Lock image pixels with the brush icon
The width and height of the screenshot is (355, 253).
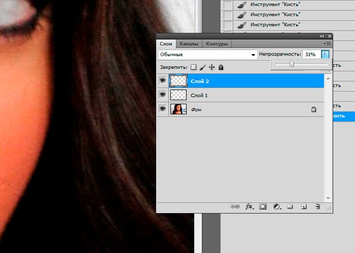[202, 67]
